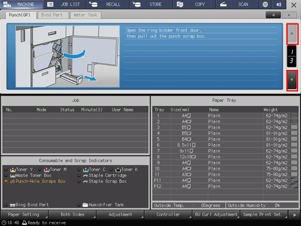301x226 pixels.
Task: Expand the Both Sides menu button
Action: coord(72,214)
